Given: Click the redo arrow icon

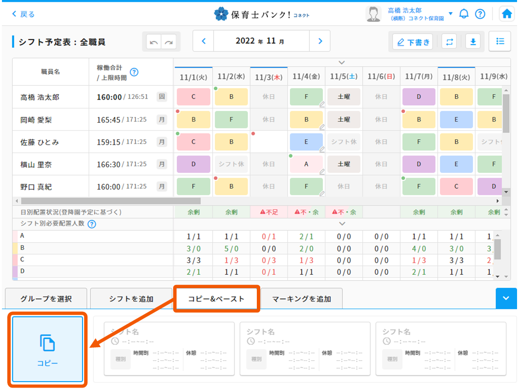Looking at the screenshot, I should pyautogui.click(x=169, y=42).
